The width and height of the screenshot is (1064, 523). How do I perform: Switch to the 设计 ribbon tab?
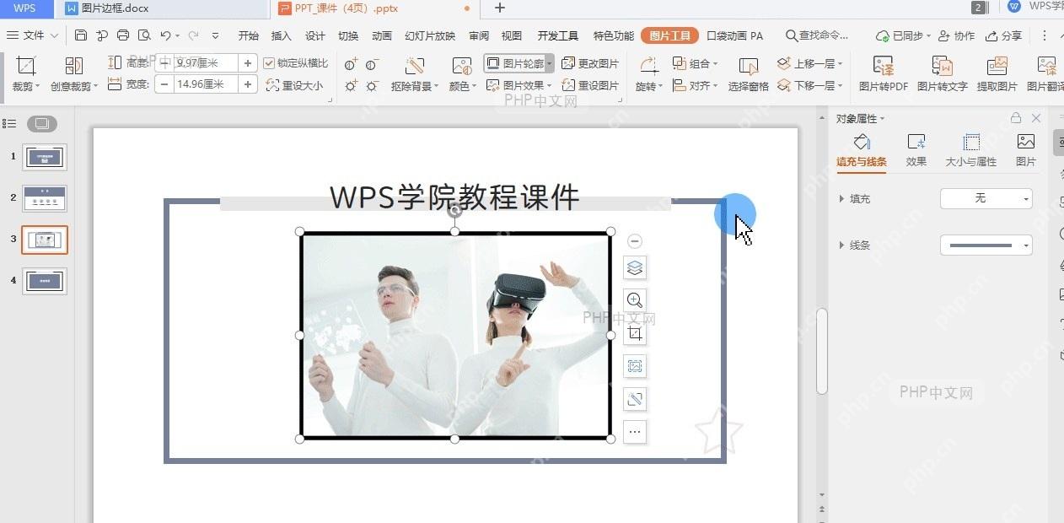tap(315, 35)
